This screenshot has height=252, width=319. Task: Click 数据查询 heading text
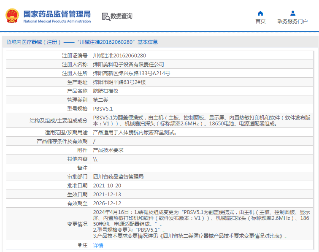121,16
